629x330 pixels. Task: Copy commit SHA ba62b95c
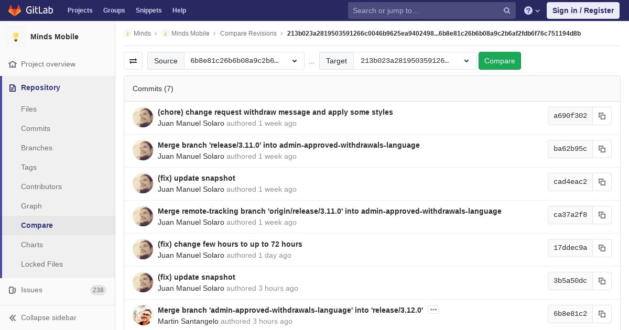coord(602,149)
